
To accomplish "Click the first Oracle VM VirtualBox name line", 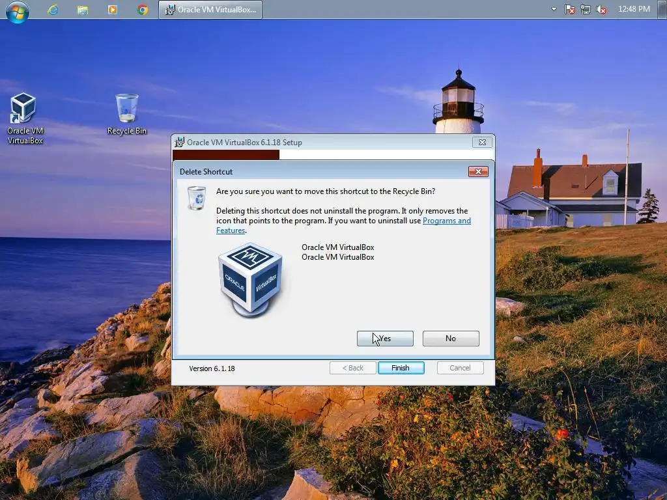I will (x=338, y=247).
